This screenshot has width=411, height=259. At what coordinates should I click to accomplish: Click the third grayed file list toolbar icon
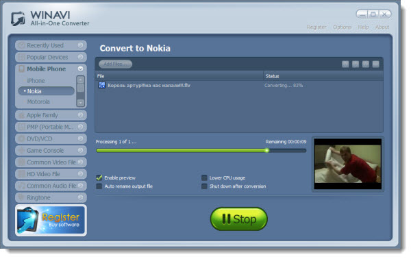[x=366, y=64]
